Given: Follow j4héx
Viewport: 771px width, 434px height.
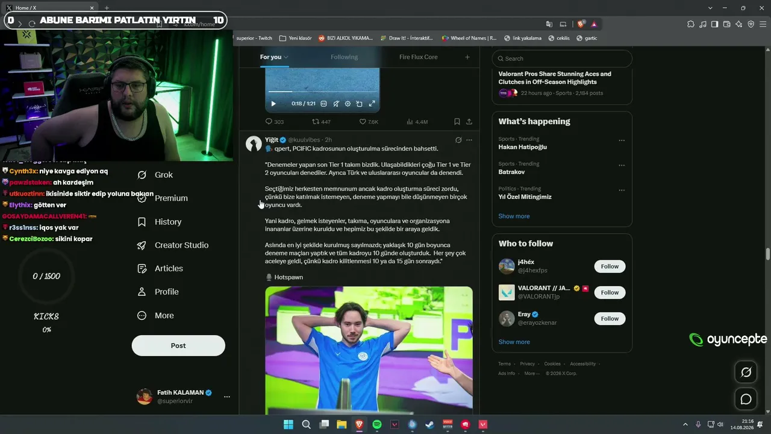Looking at the screenshot, I should (x=610, y=266).
